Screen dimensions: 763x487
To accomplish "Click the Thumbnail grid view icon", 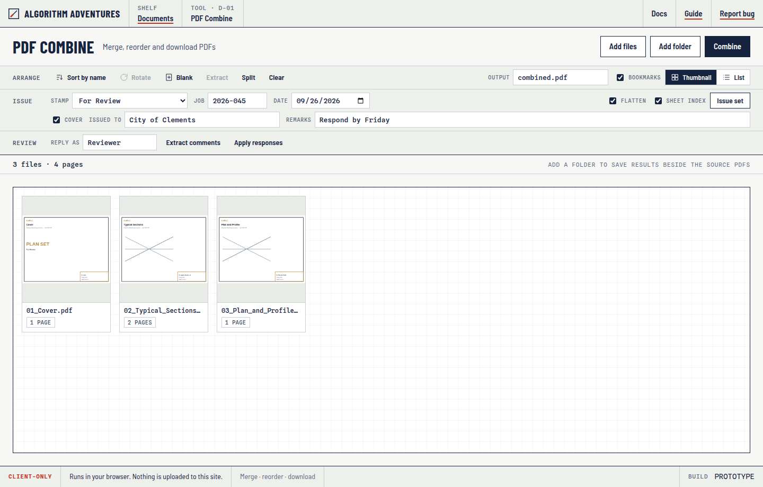I will (675, 77).
